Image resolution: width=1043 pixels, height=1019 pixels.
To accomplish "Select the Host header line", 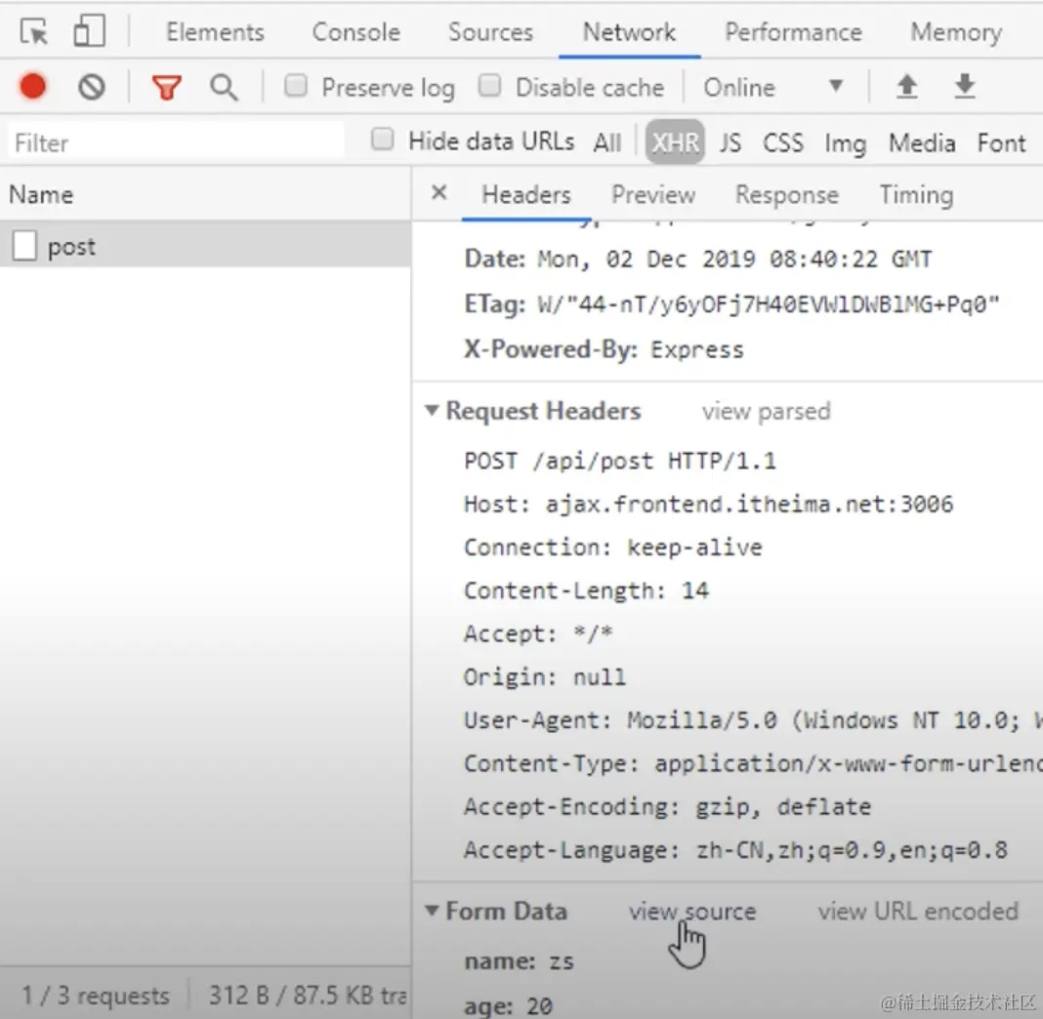I will coord(708,505).
